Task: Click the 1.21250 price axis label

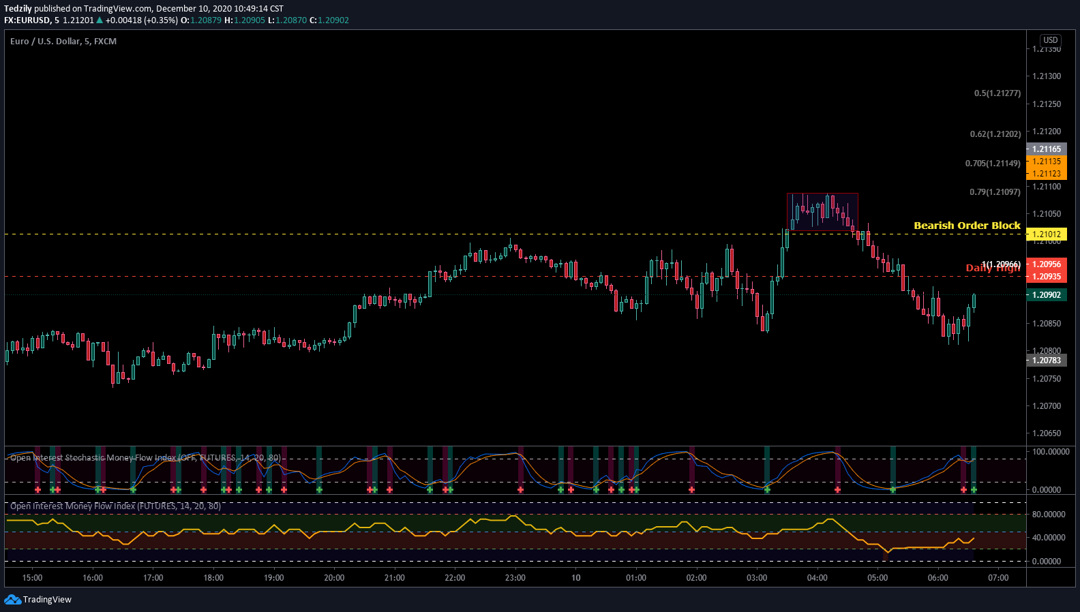Action: click(x=1047, y=104)
